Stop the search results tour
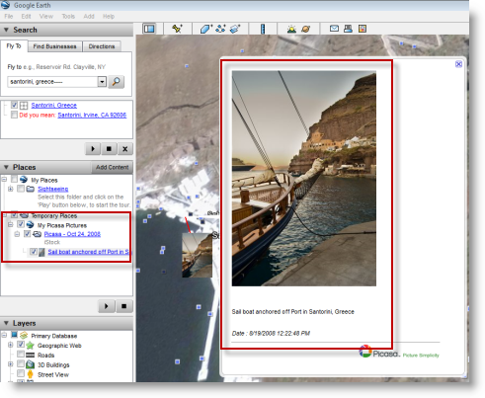The width and height of the screenshot is (485, 398). pyautogui.click(x=109, y=149)
